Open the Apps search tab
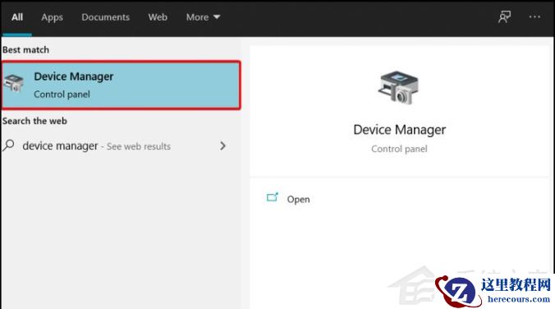This screenshot has height=309, width=555. (x=52, y=17)
